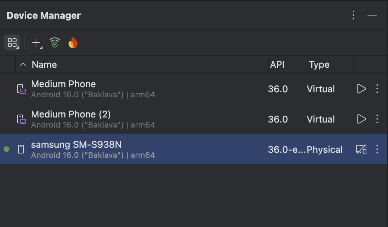The image size is (388, 227).
Task: Click the samsung SM-S938N phone icon
Action: [21, 150]
